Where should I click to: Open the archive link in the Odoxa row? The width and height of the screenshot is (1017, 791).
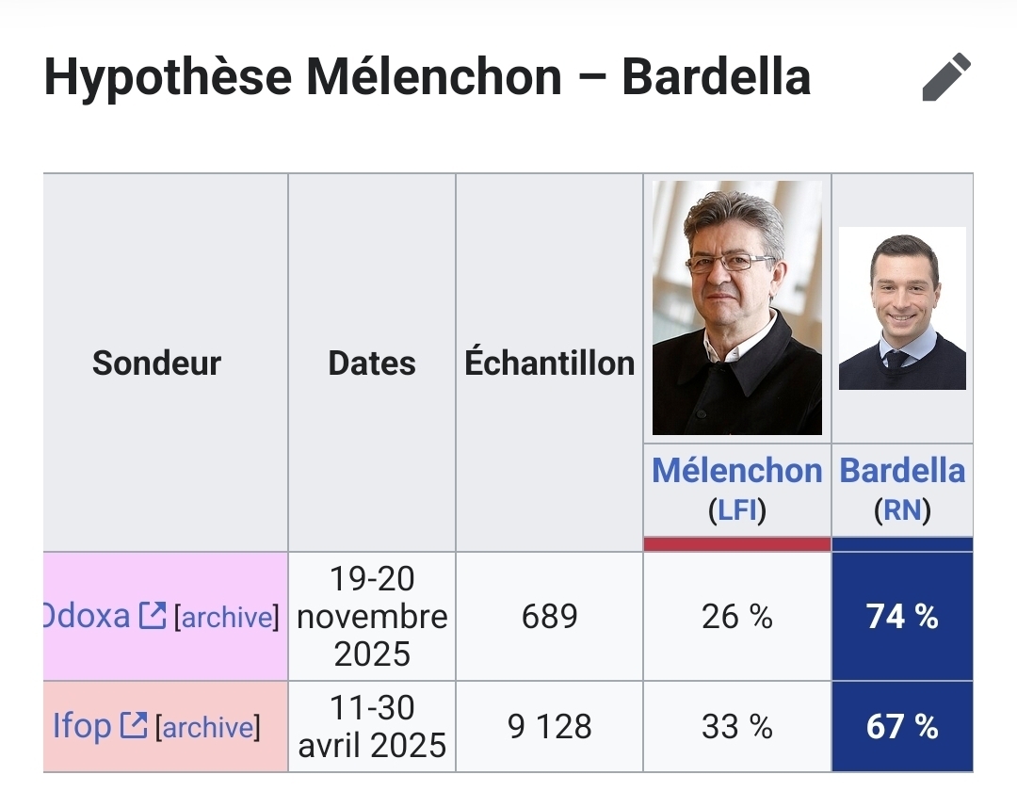[226, 618]
